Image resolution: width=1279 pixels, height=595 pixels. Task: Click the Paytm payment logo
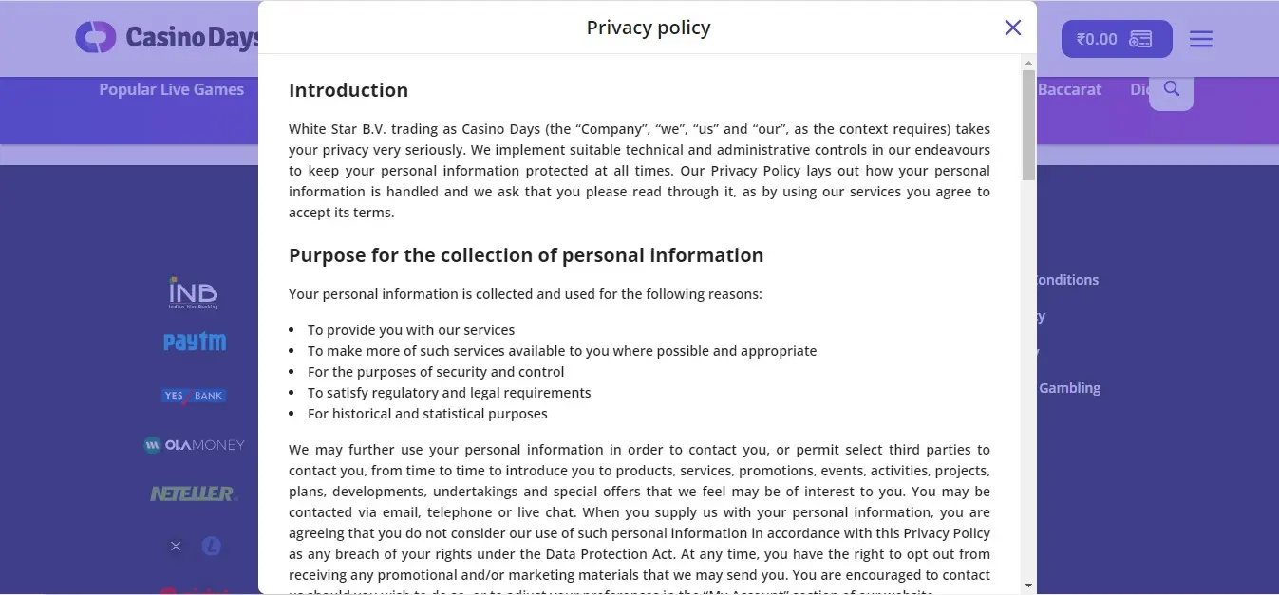(x=195, y=343)
